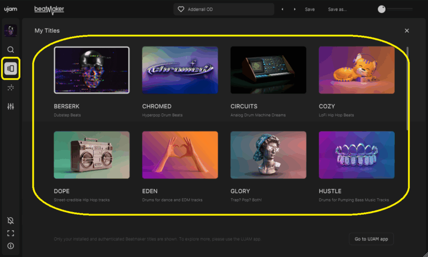The image size is (428, 257).
Task: Select the EDEN heart hands thumbnail
Action: 180,155
